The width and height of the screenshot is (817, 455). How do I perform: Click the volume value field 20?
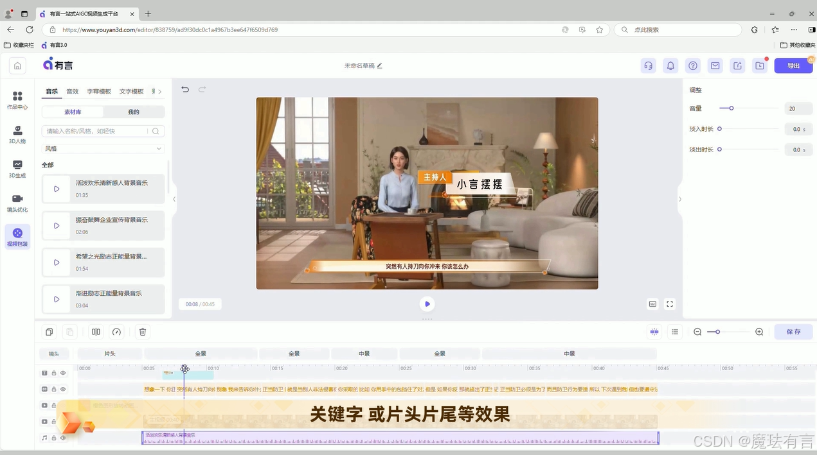(x=798, y=108)
